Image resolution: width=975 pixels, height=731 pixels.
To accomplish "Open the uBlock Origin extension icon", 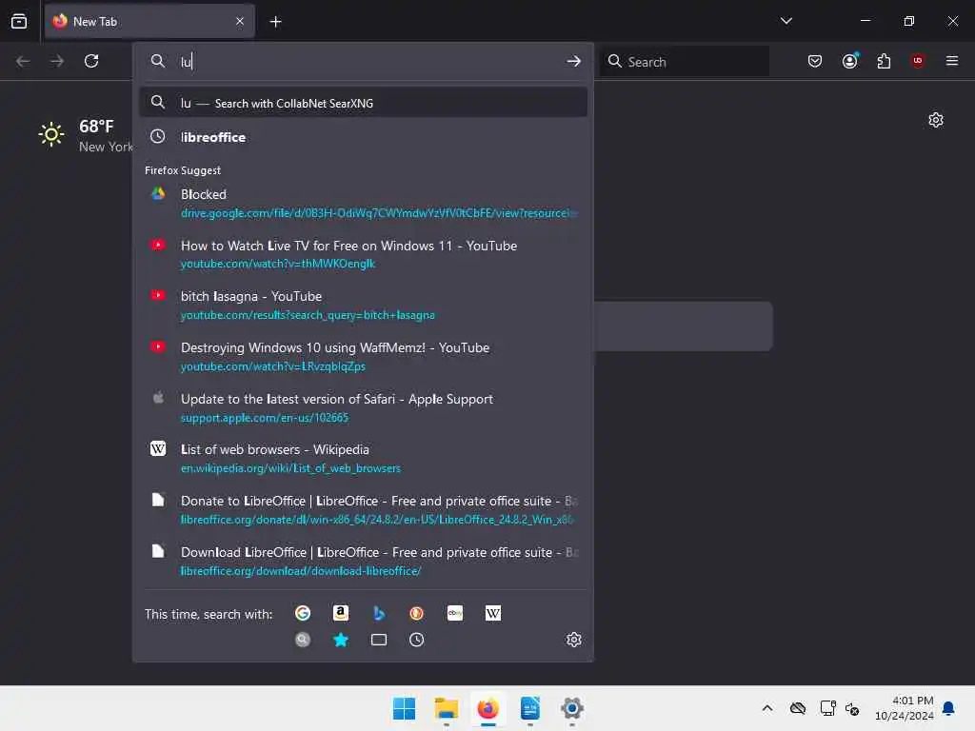I will pyautogui.click(x=918, y=61).
